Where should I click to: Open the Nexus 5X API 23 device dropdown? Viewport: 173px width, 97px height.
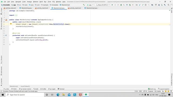103,5
